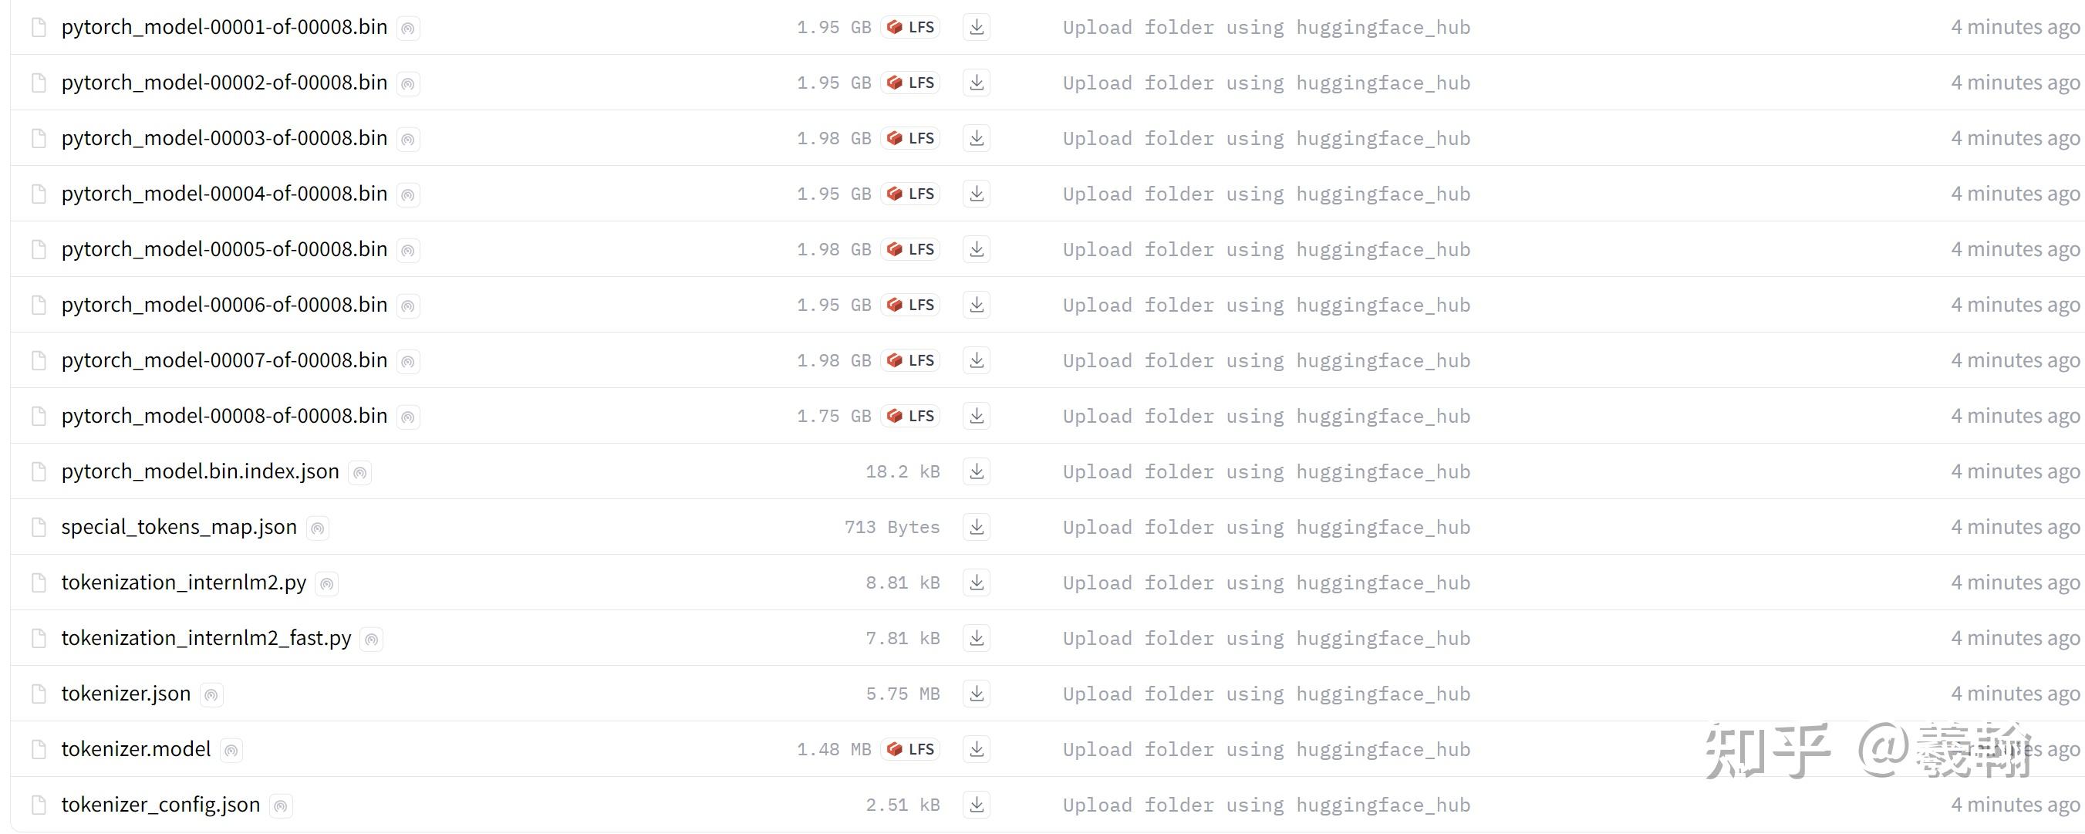Click the LFS badge on pytorch_model-00002-of-00008.bin
This screenshot has height=834, width=2085.
click(910, 83)
